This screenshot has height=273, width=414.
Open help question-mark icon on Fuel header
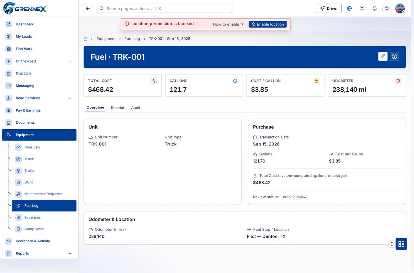point(395,56)
